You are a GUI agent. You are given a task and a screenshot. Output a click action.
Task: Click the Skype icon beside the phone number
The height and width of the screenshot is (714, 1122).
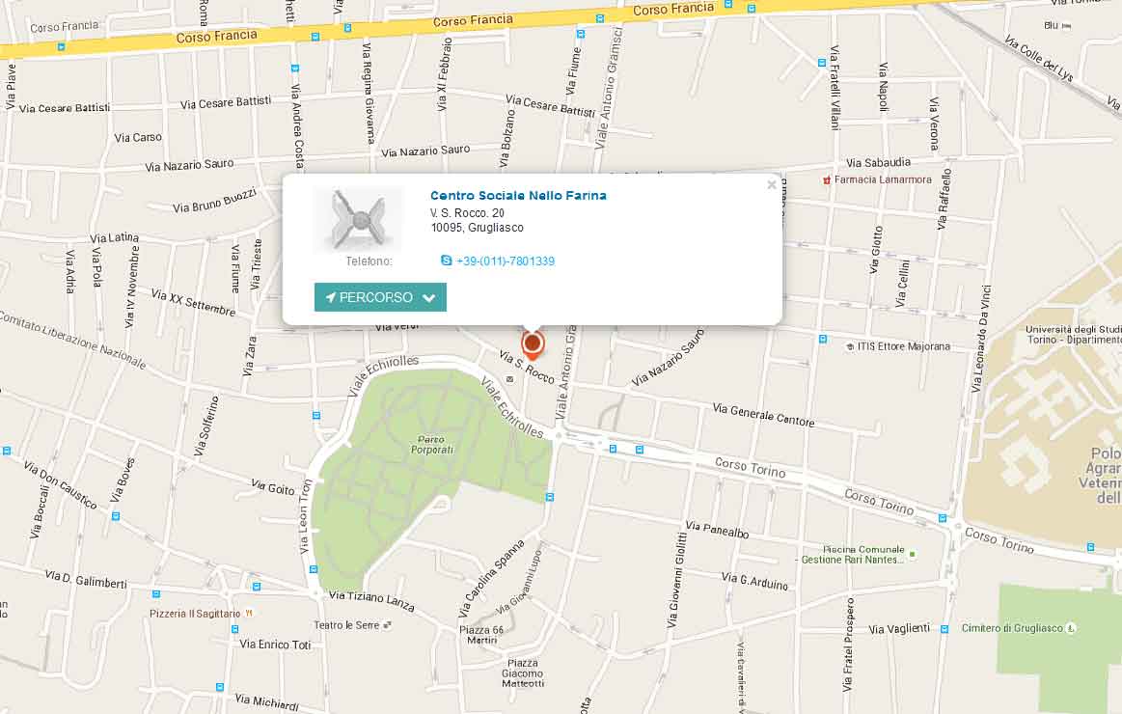[446, 261]
